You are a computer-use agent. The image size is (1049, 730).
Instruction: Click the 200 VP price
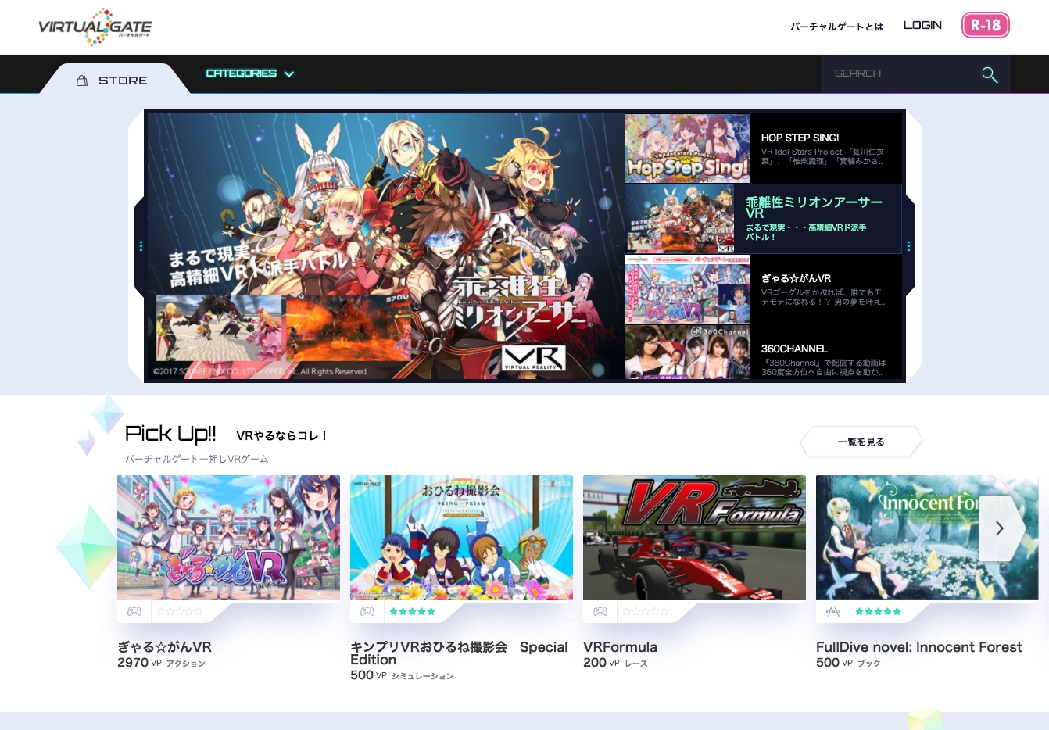pos(601,663)
